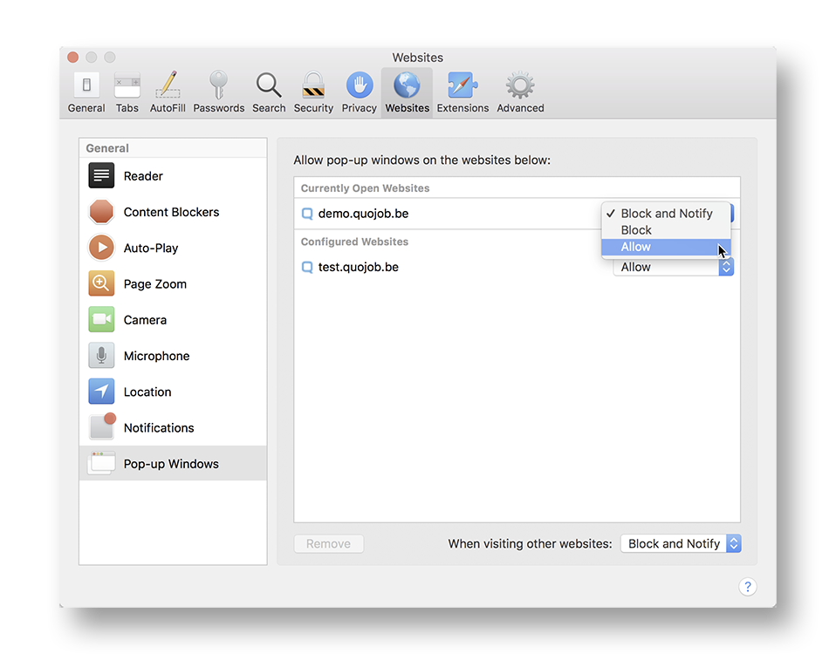Image resolution: width=836 pixels, height=654 pixels.
Task: Open the AutoFill pencil icon
Action: pyautogui.click(x=168, y=85)
